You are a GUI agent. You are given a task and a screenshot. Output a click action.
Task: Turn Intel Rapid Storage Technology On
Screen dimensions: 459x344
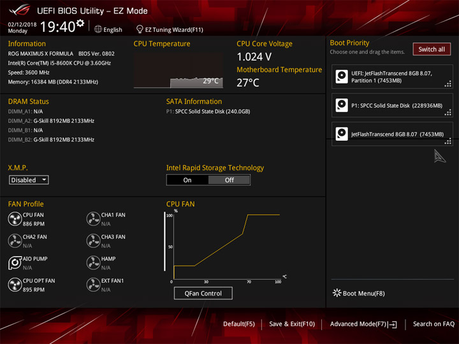pyautogui.click(x=187, y=180)
